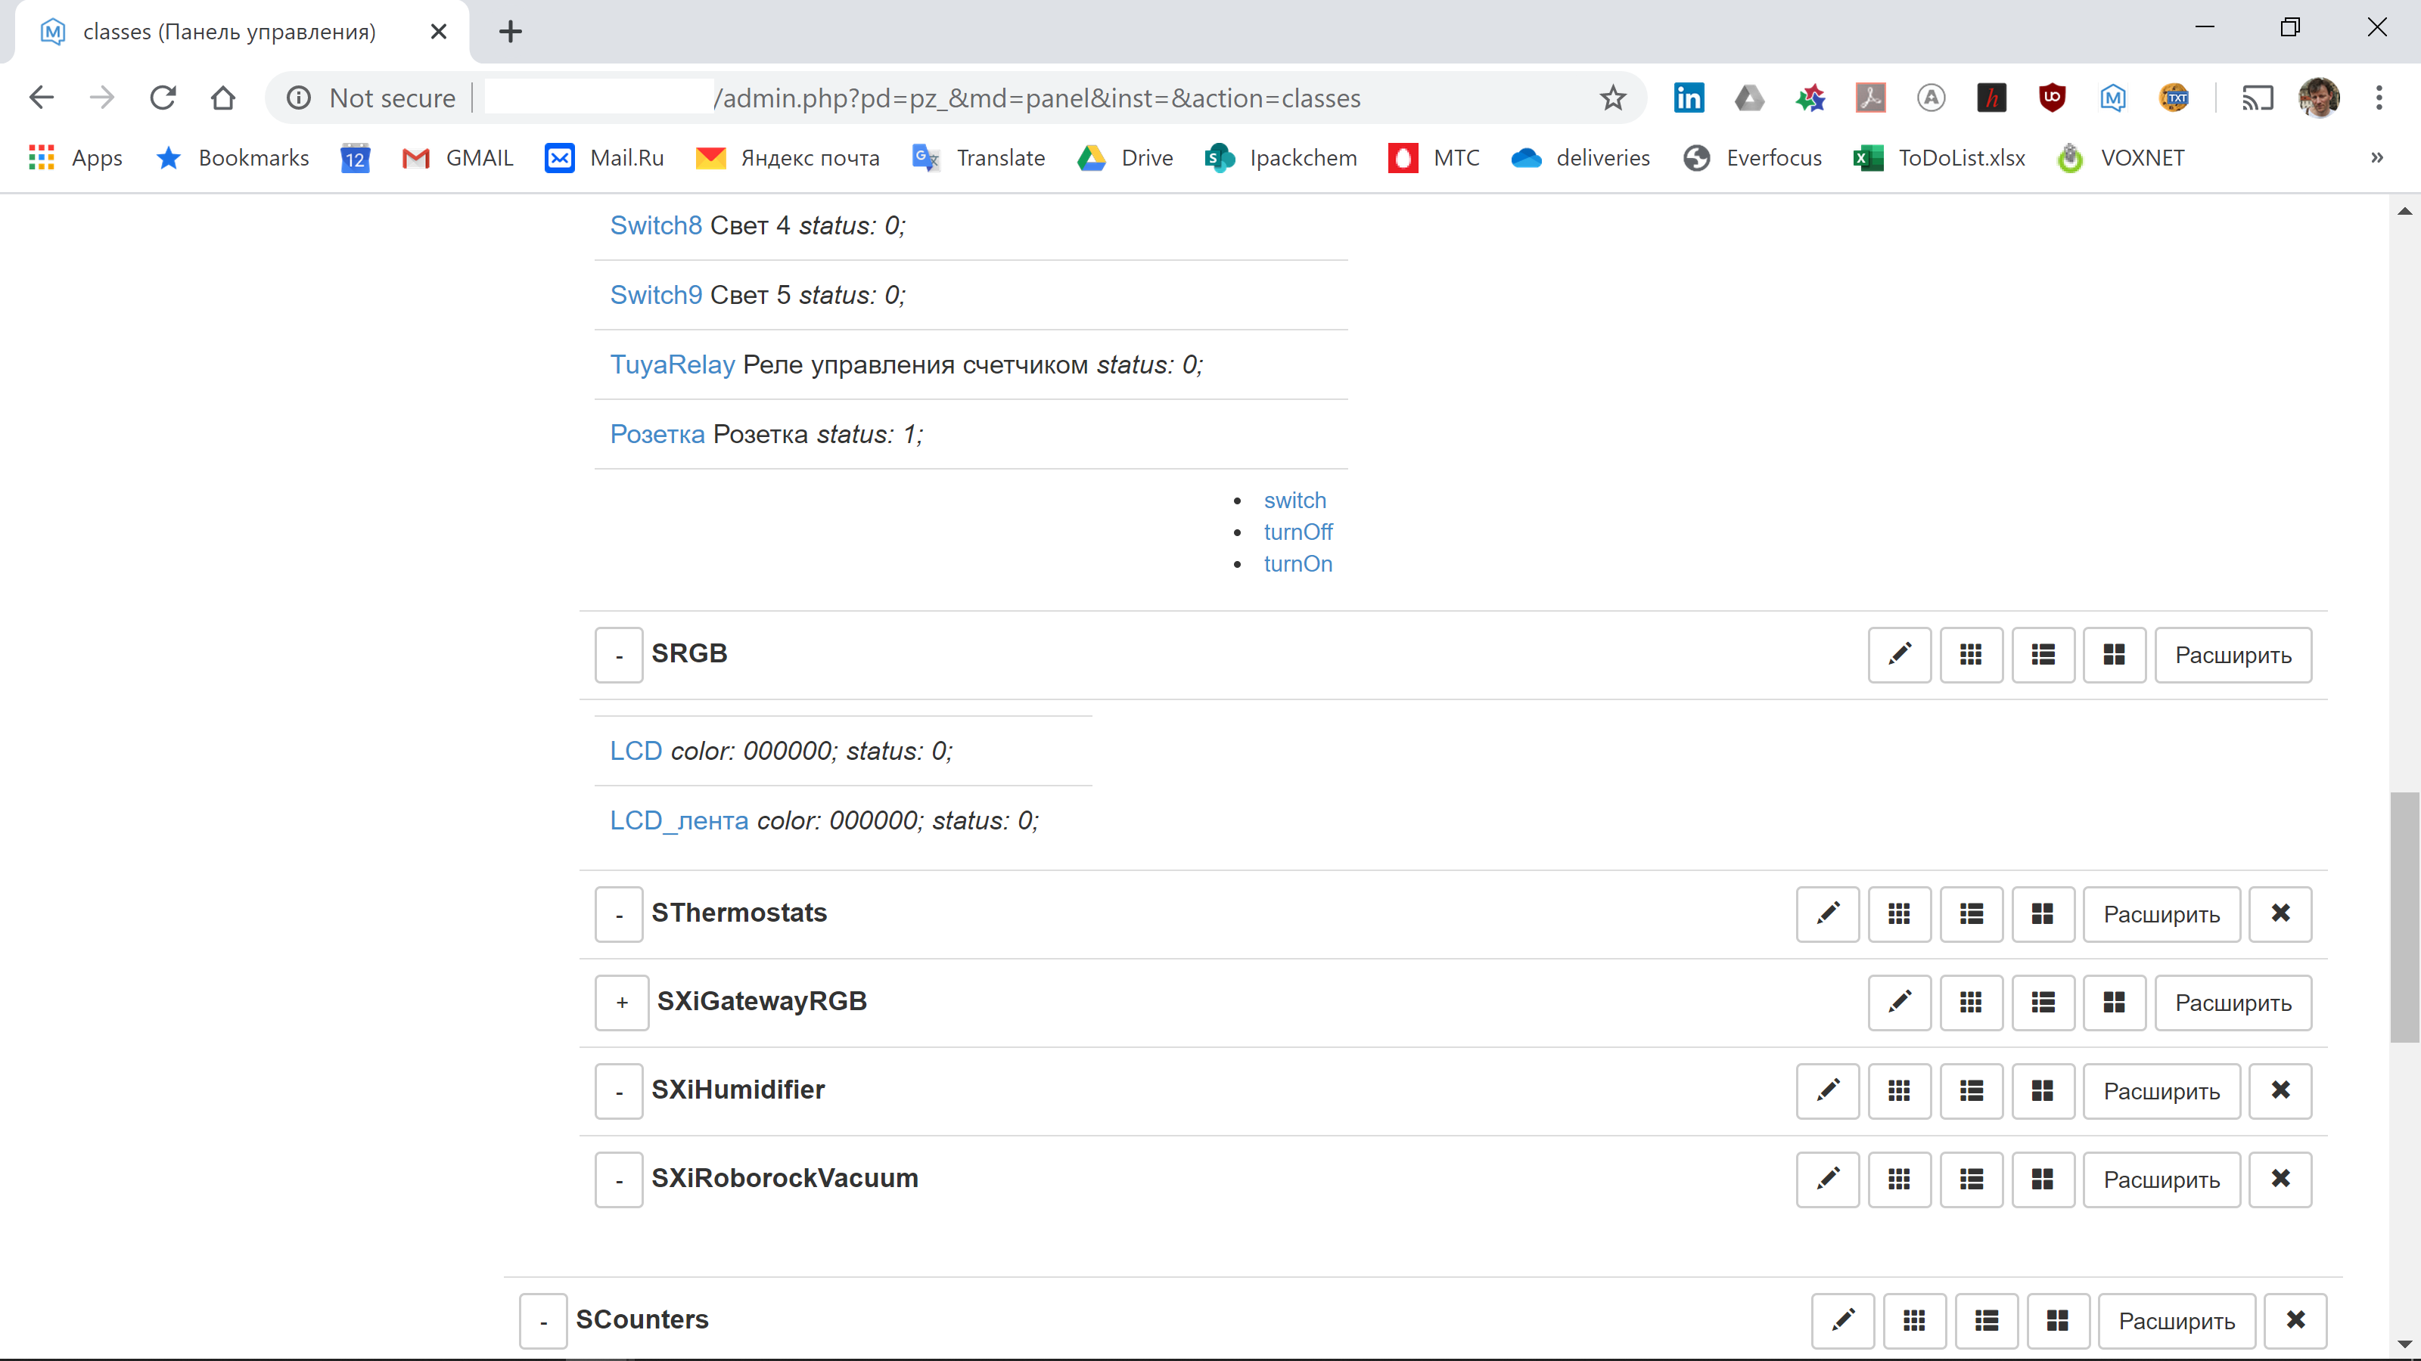Click the turnOn method link
Viewport: 2421px width, 1361px height.
(1298, 563)
